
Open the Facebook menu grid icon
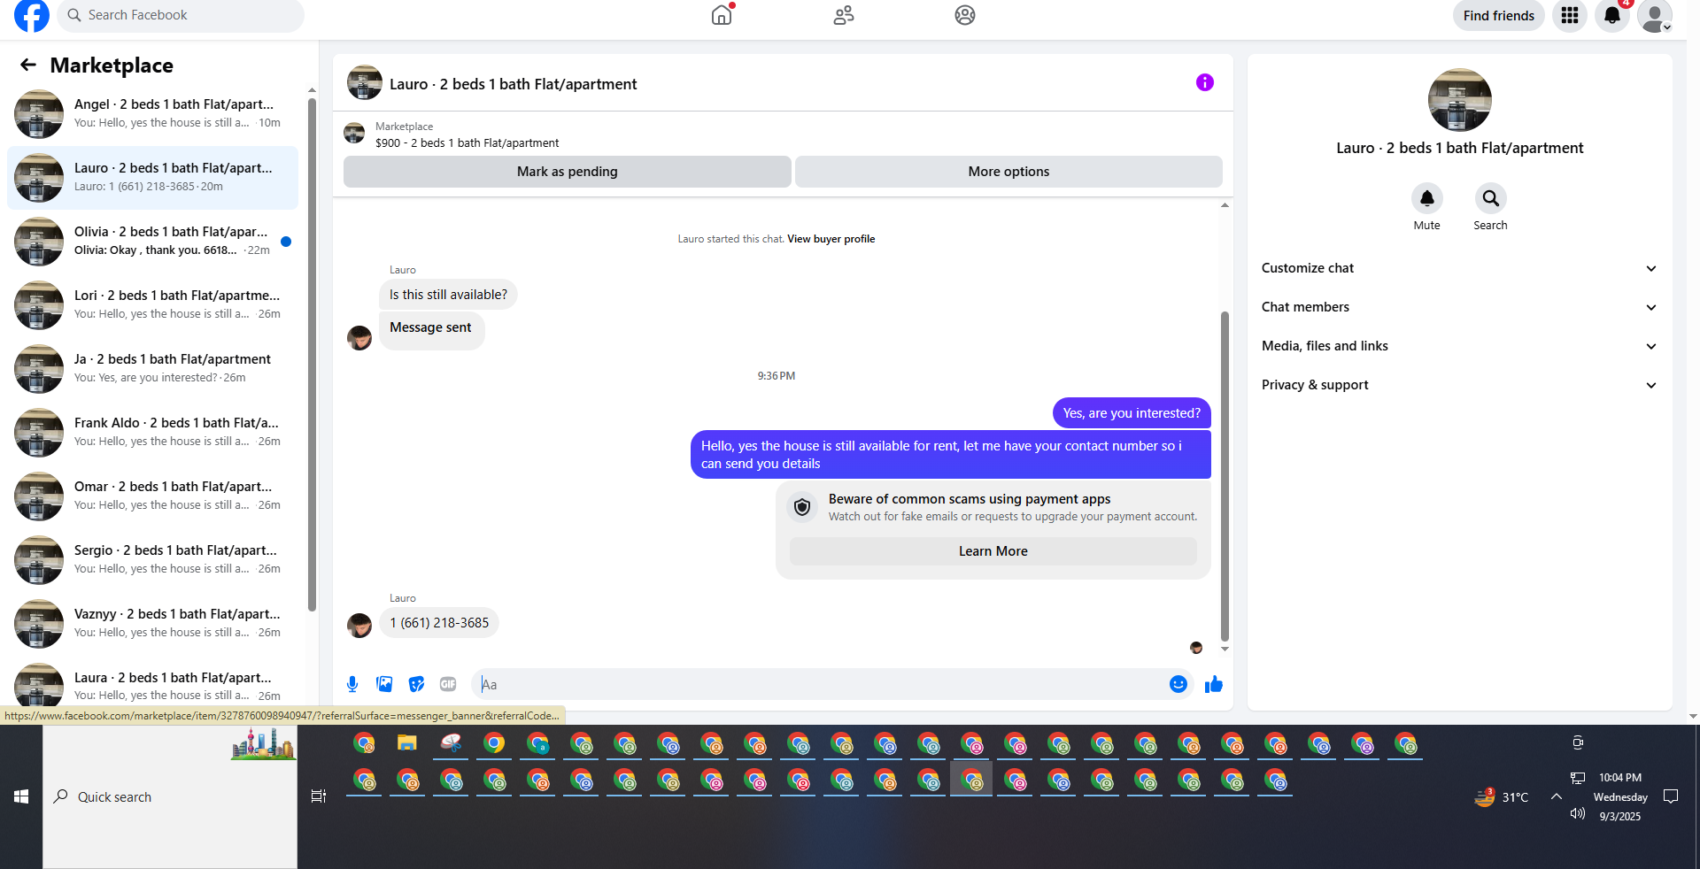(1570, 15)
